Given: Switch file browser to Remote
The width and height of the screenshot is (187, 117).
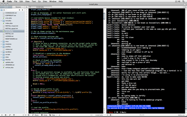Looking at the screenshot, I should [18, 7].
